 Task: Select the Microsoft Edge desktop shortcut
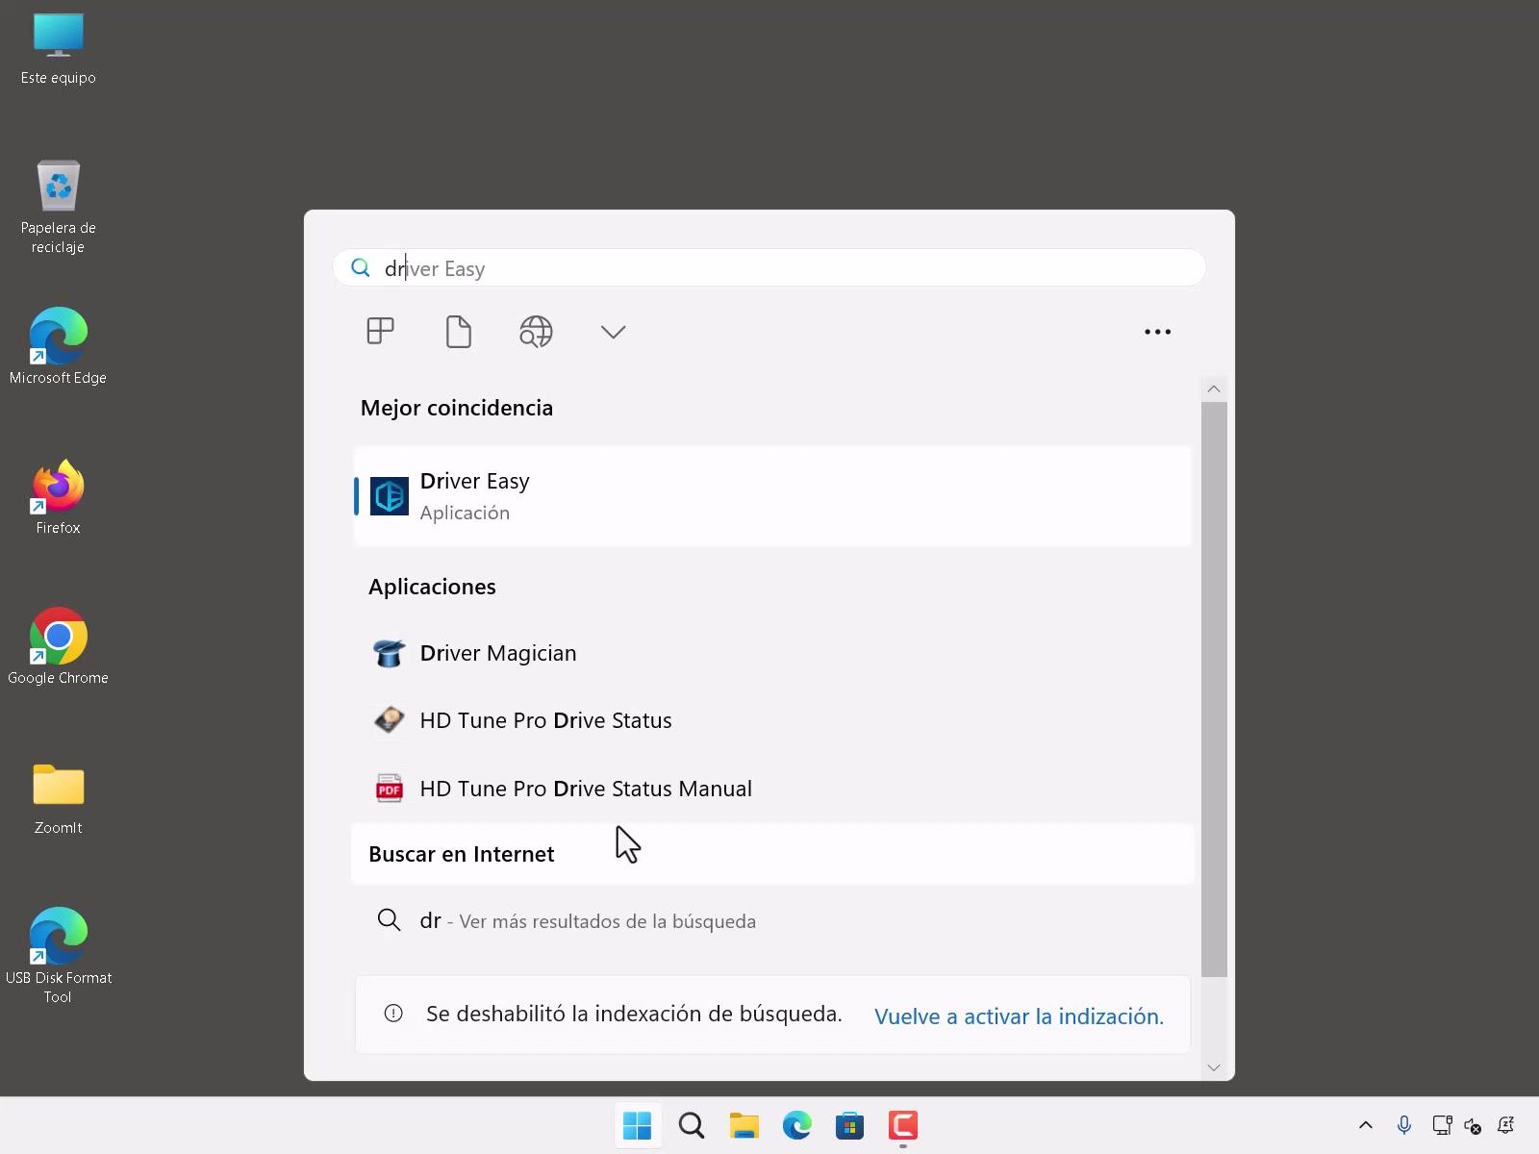tap(59, 346)
